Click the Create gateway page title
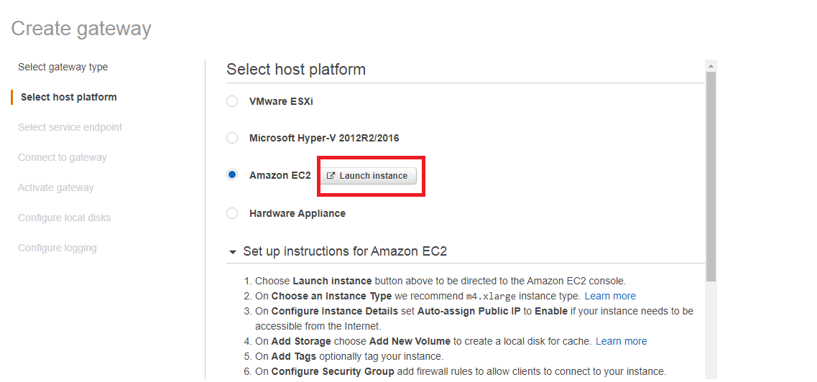Viewport: 817px width, 382px height. [x=81, y=29]
